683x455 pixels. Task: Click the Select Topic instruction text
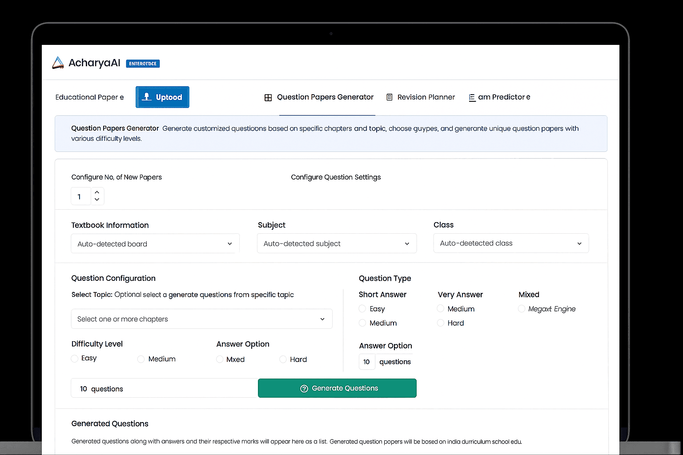(x=182, y=295)
